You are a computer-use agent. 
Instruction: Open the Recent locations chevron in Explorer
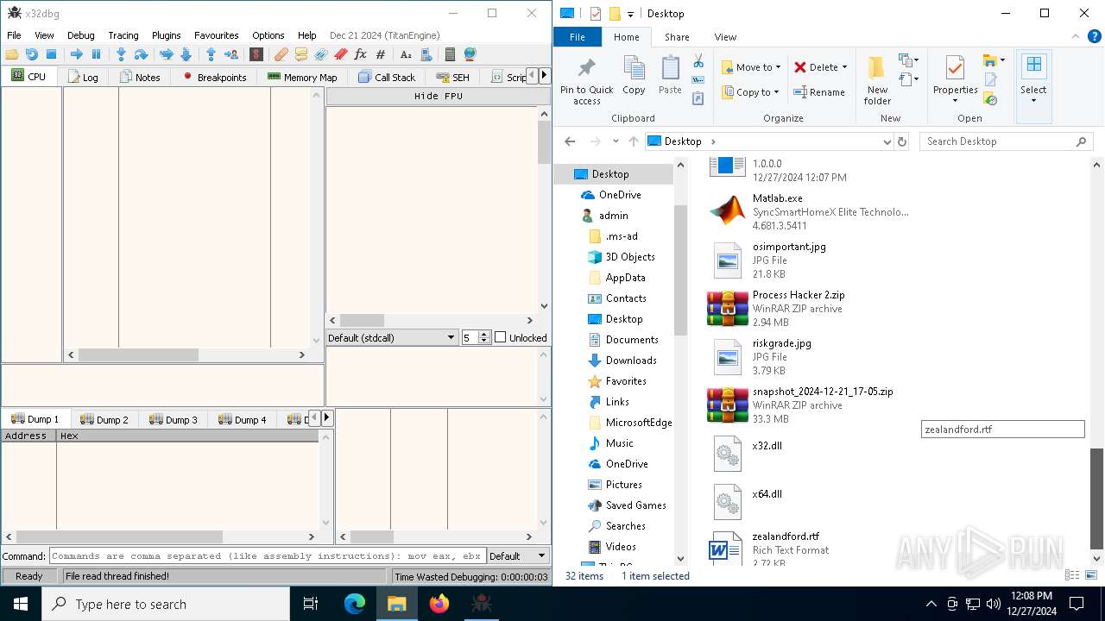click(616, 141)
